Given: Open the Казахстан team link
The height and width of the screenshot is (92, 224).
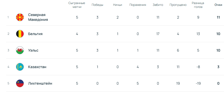Looking at the screenshot, I should pos(37,67).
